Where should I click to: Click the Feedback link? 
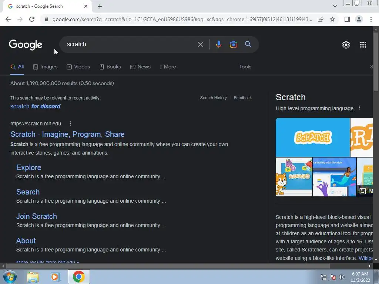point(243,98)
